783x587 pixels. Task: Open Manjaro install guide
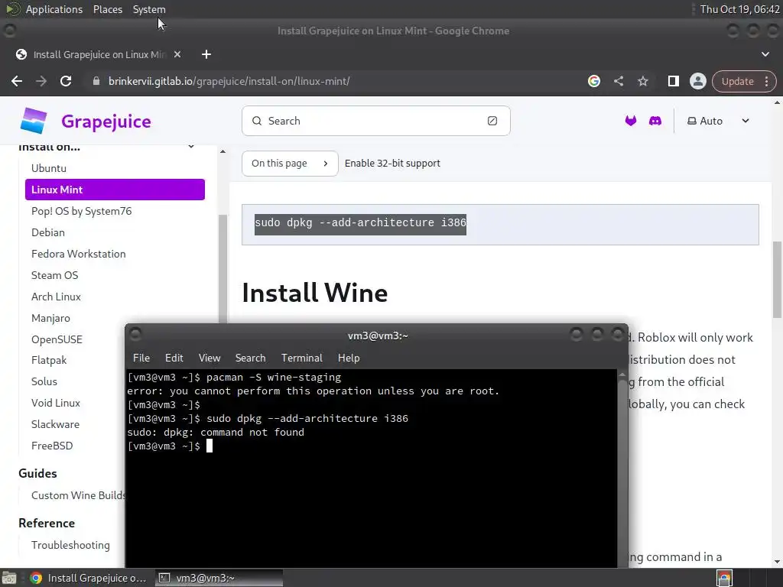click(50, 319)
